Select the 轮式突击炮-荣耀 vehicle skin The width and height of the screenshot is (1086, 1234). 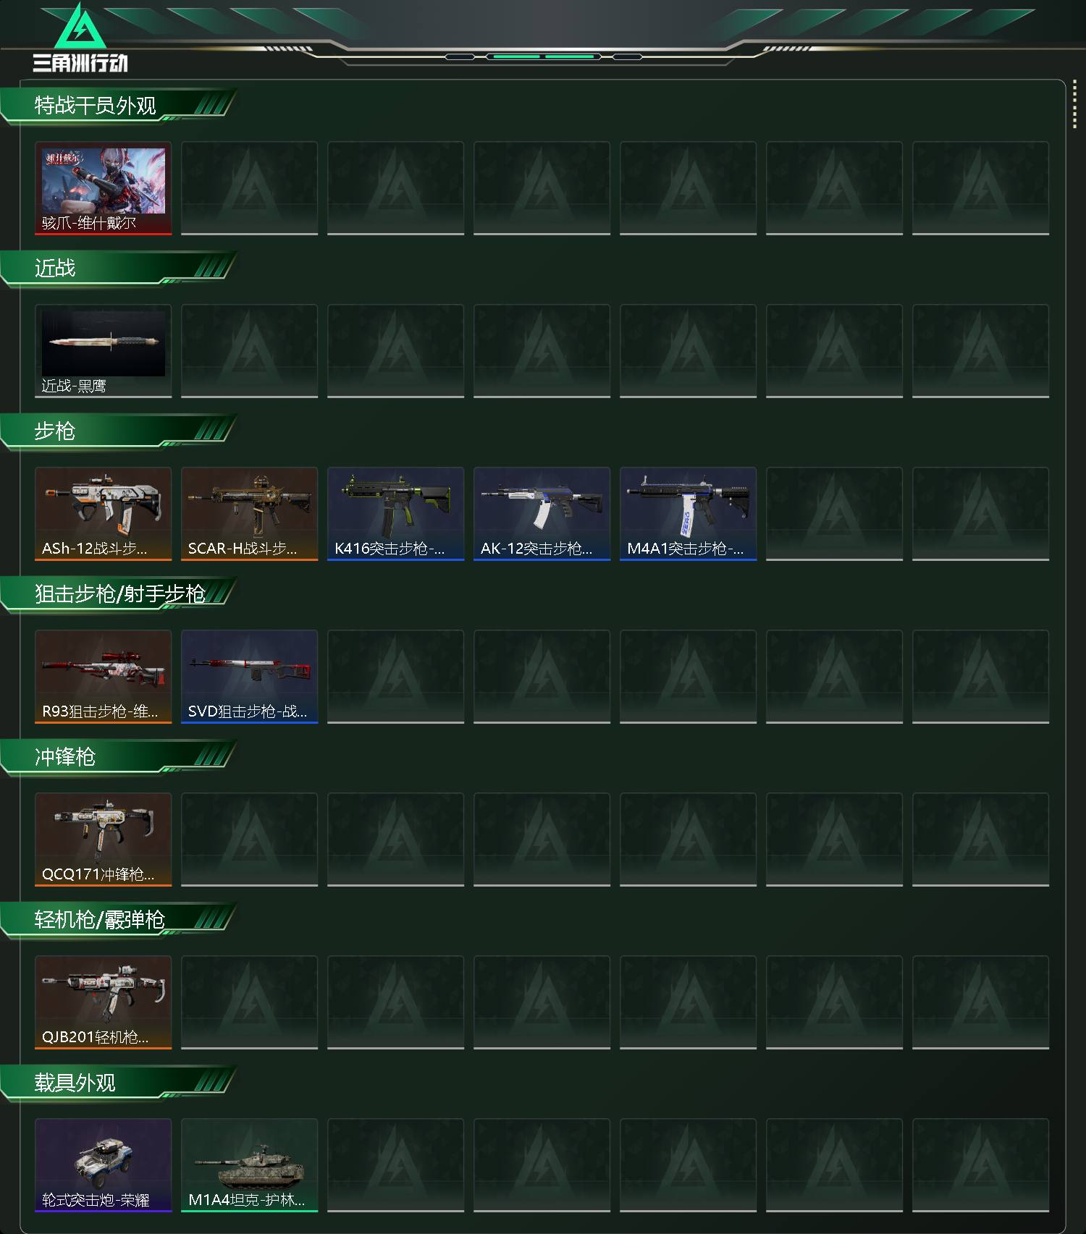104,1165
